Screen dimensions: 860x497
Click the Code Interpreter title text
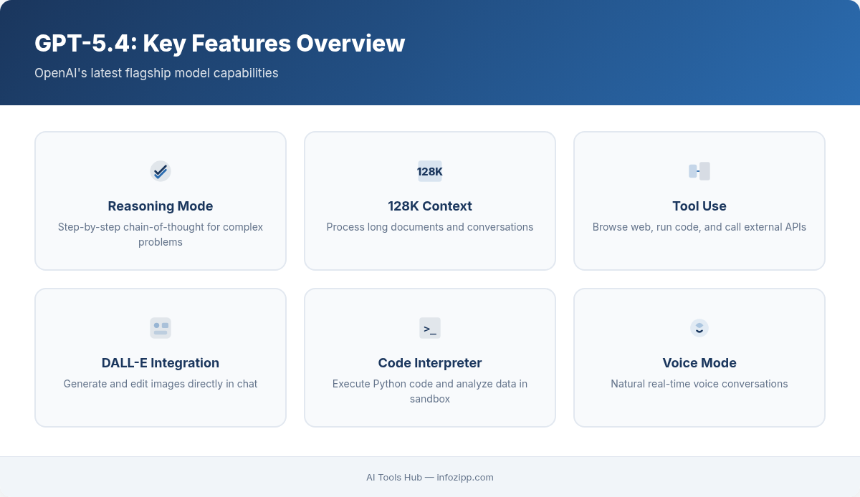coord(430,363)
